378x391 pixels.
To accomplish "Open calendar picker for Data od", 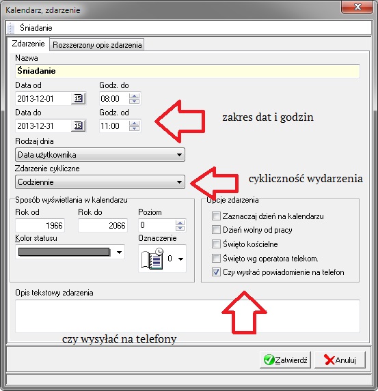I will pos(78,98).
